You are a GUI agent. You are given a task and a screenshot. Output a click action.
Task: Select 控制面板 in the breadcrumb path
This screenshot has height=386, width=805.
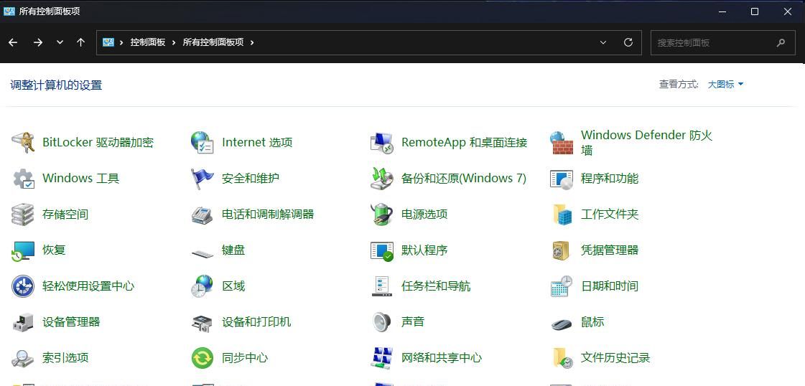148,42
